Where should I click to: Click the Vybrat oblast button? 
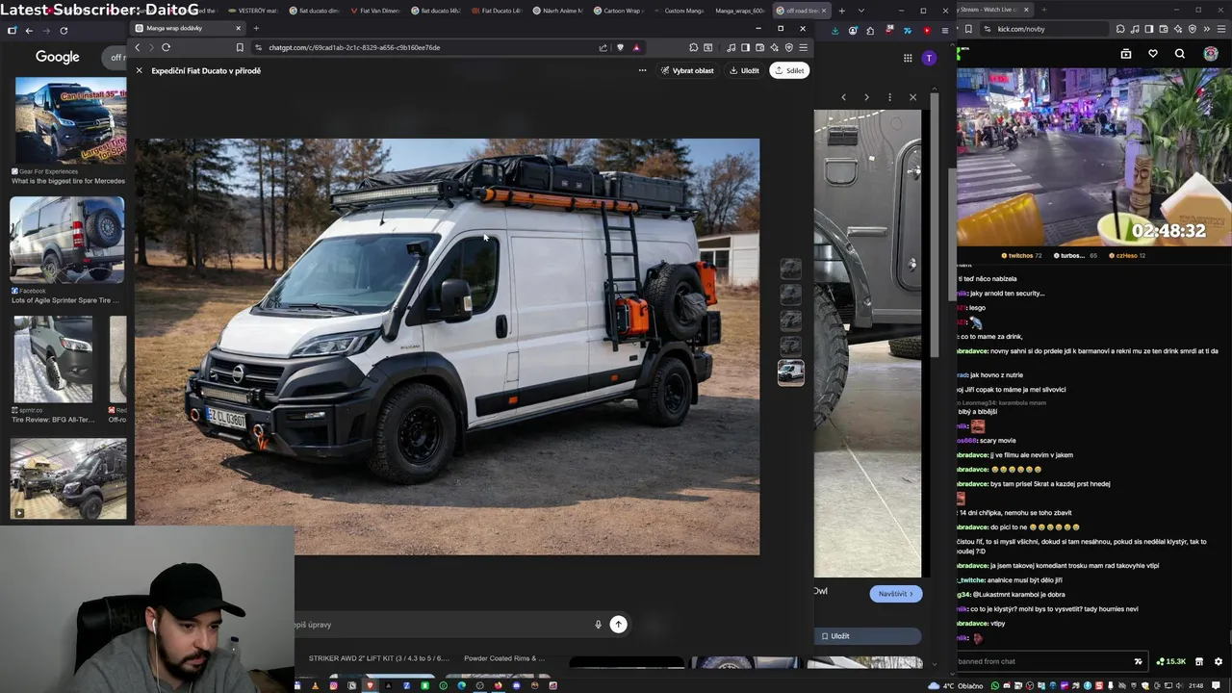click(687, 70)
